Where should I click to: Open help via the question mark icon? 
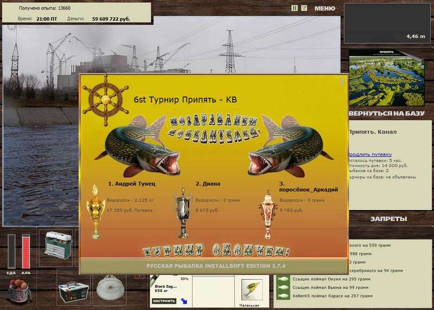click(x=304, y=8)
